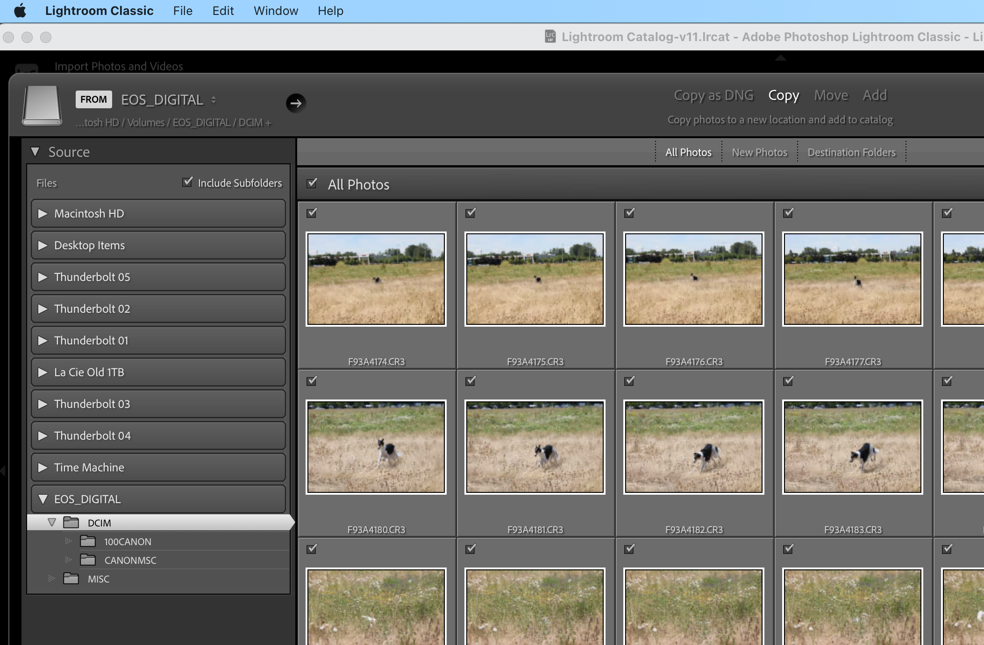
Task: Select the Add import option
Action: coord(874,95)
